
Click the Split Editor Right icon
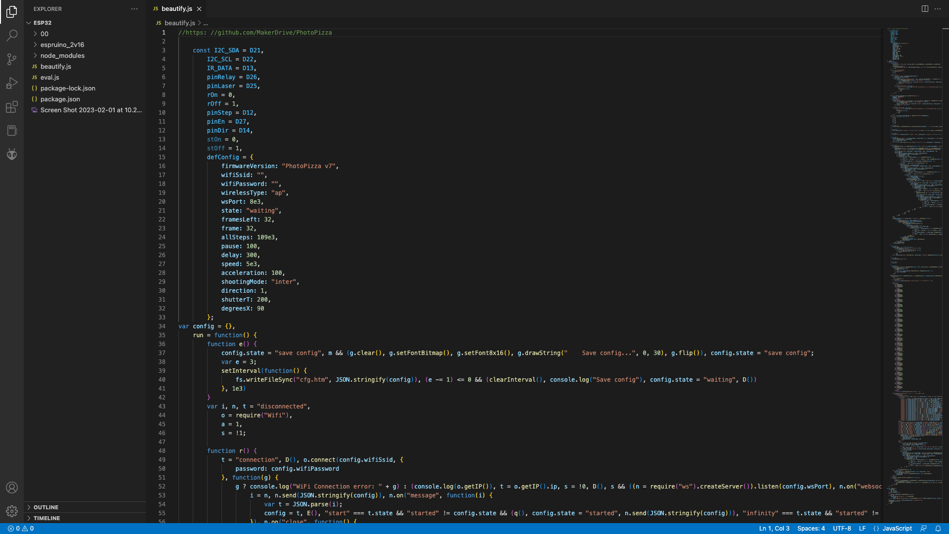tap(925, 9)
